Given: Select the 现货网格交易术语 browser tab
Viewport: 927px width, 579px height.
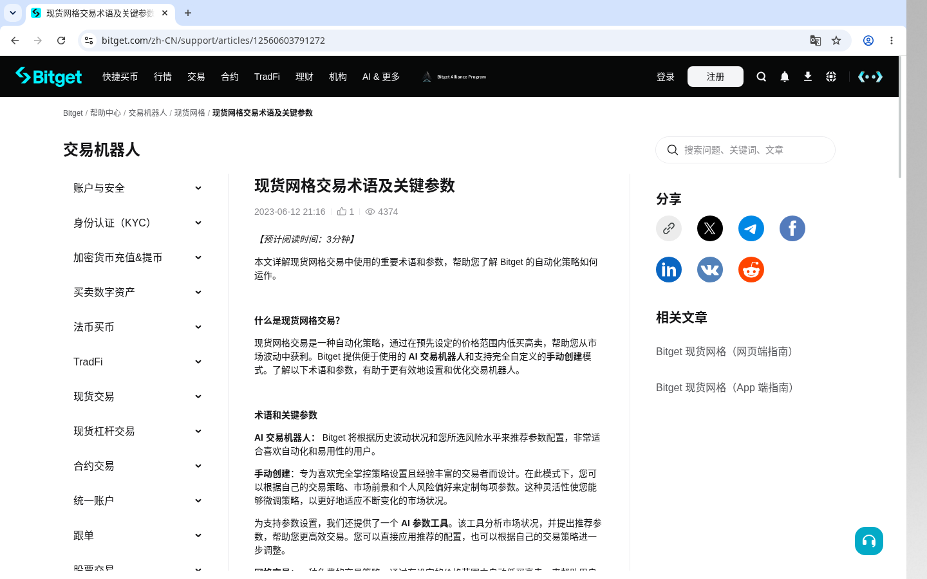Looking at the screenshot, I should click(x=100, y=13).
